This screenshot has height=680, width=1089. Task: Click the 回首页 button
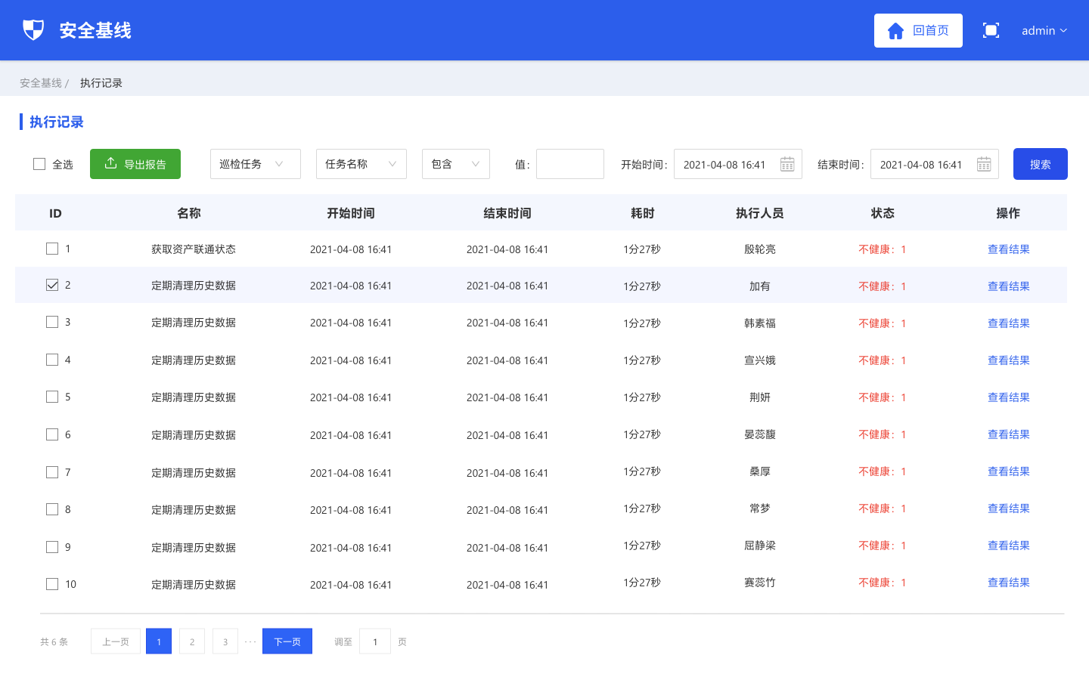918,30
